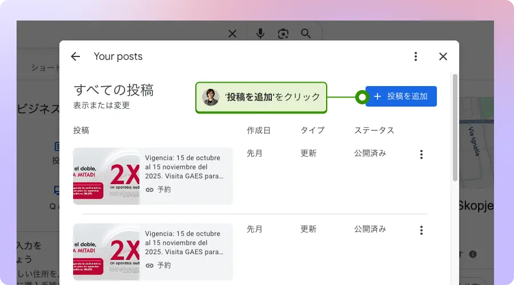Screen dimensions: 514x285
Task: Close the Your posts dialog
Action: click(443, 56)
